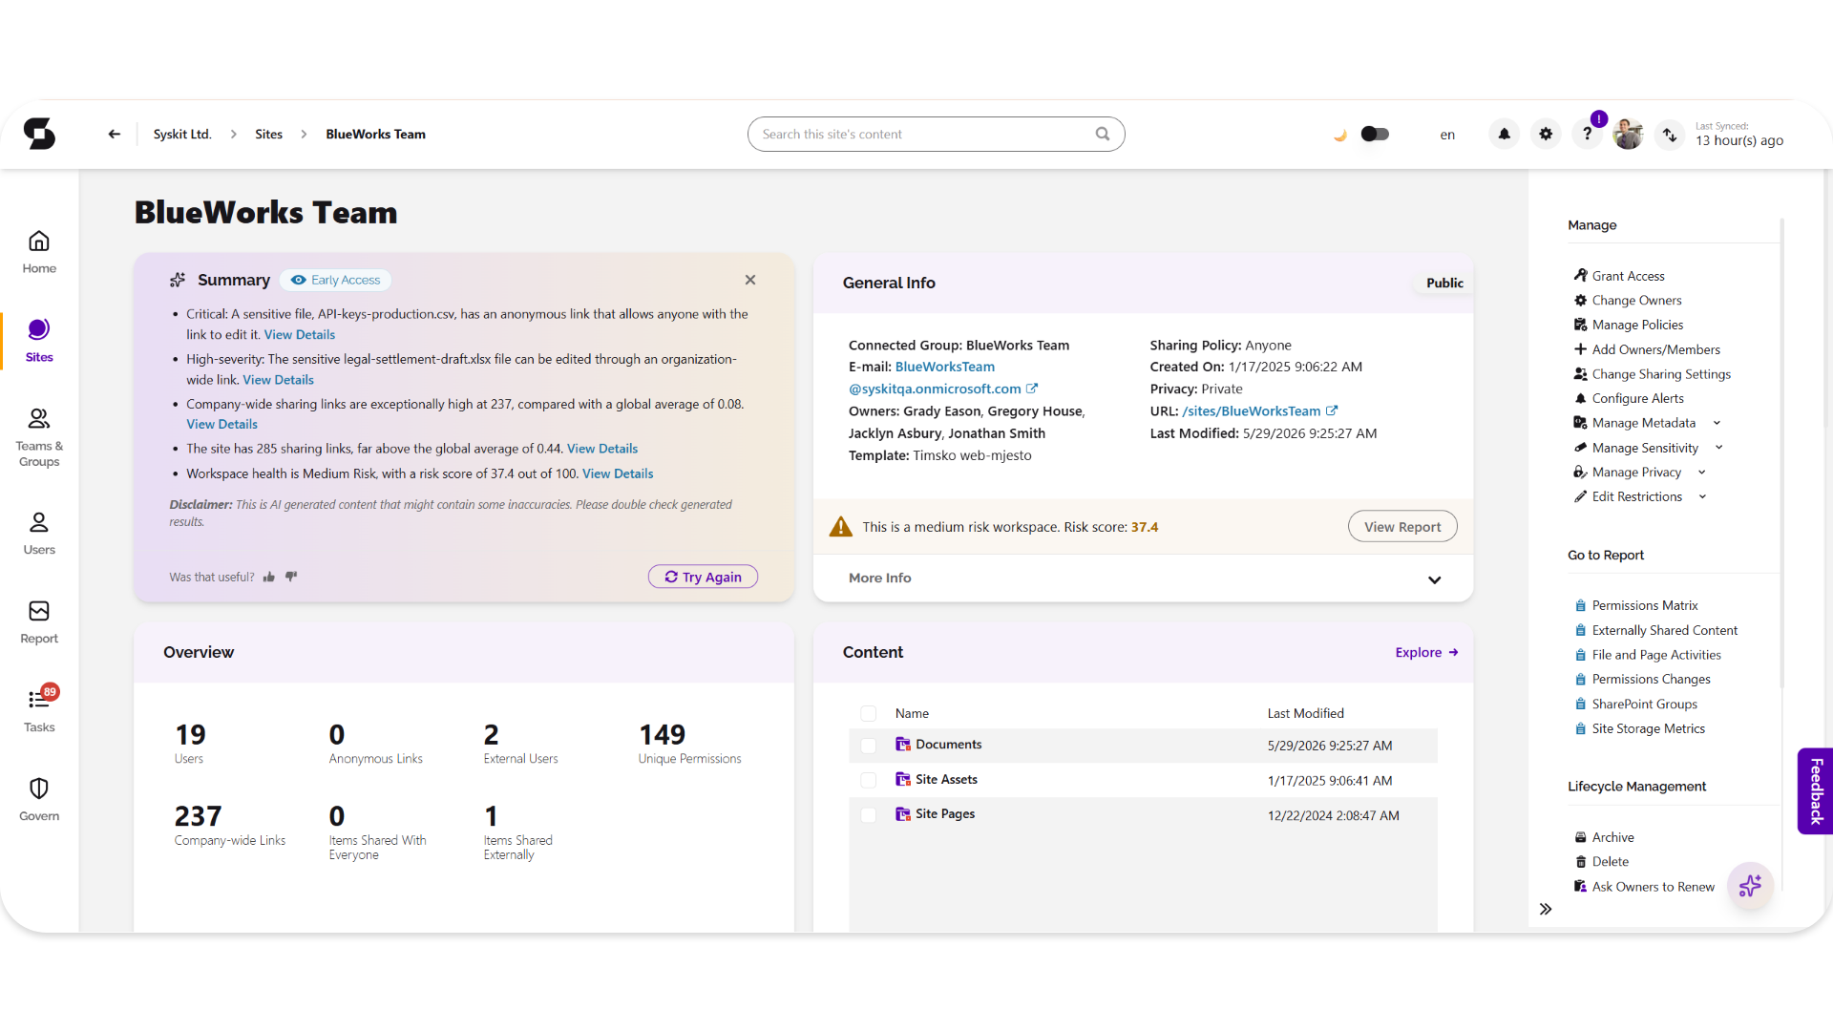The width and height of the screenshot is (1833, 1031).
Task: Open Site Storage Metrics report
Action: click(x=1639, y=728)
